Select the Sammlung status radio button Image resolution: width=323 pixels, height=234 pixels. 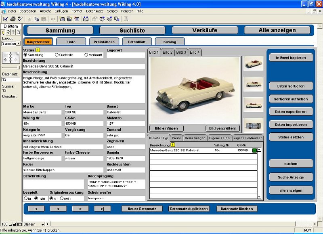25,55
